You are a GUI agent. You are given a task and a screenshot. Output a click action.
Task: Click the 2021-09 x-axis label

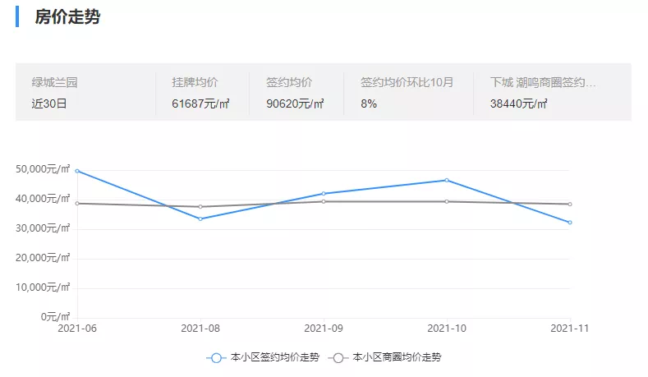tap(324, 328)
